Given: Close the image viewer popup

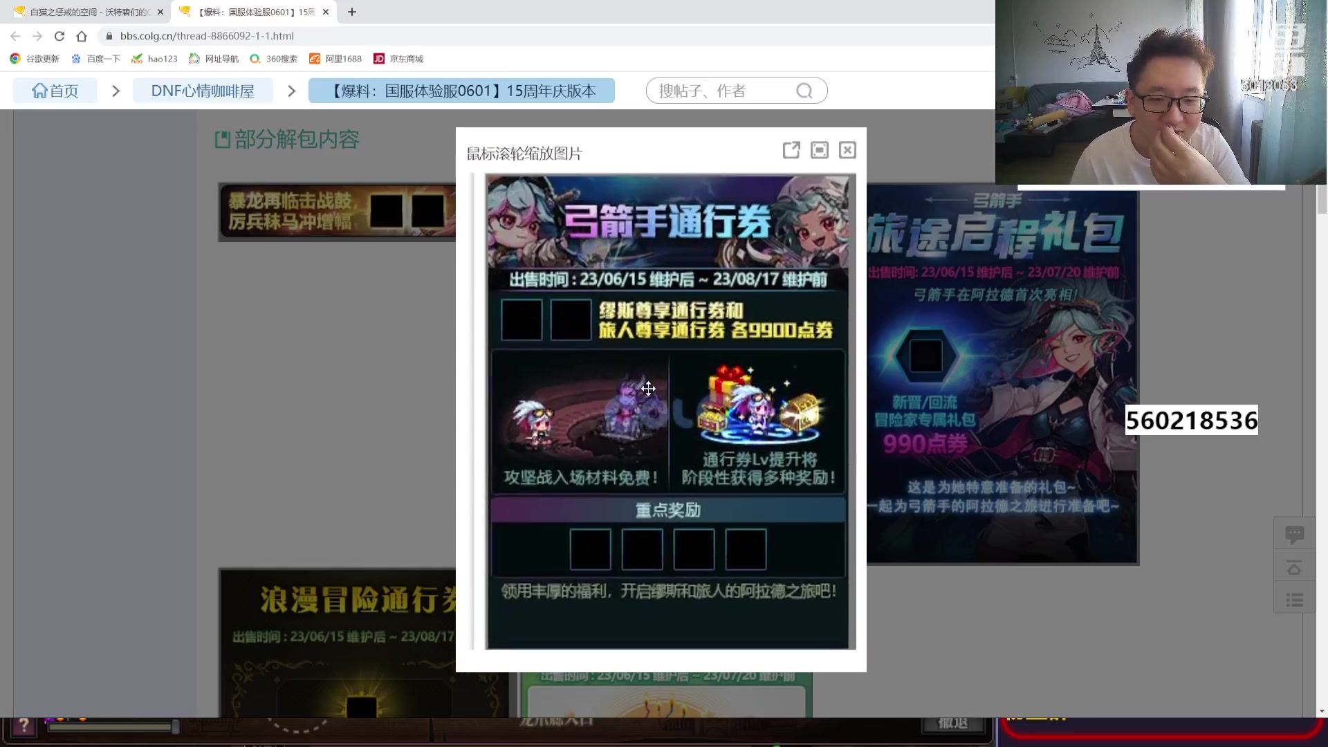Looking at the screenshot, I should 847,150.
